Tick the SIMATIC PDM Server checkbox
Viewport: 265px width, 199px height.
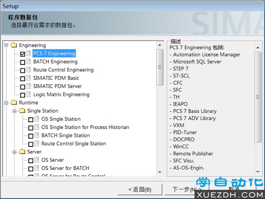click(x=23, y=87)
